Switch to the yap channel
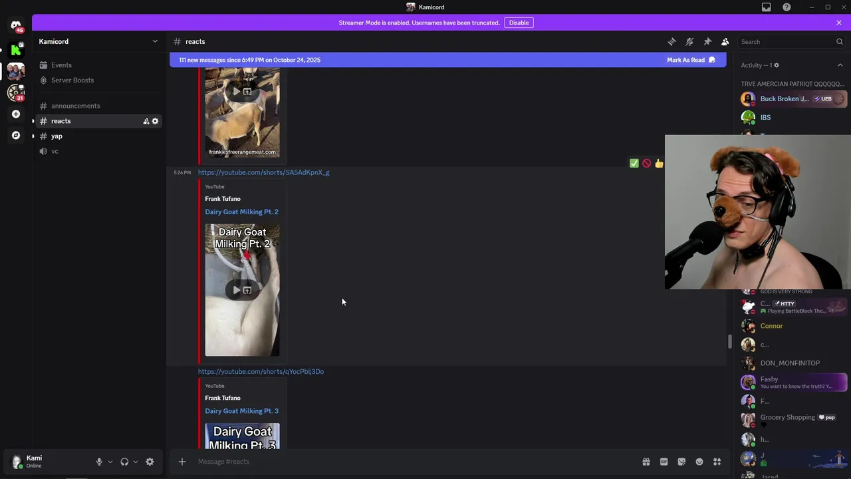The image size is (851, 479). [100, 136]
